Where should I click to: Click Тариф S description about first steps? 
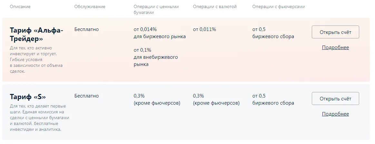[x=39, y=118]
